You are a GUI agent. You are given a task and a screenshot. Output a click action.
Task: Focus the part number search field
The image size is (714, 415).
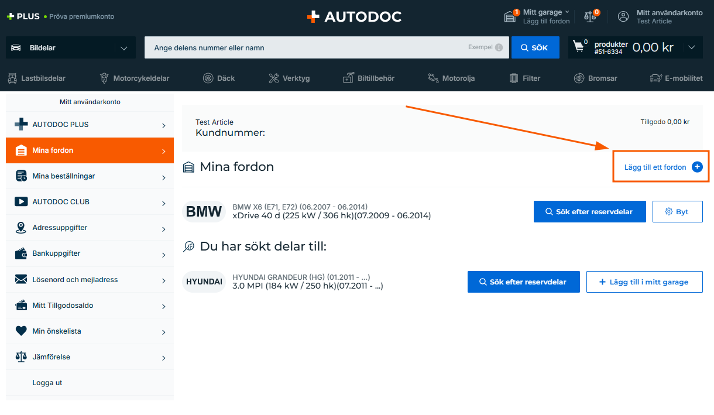pos(304,47)
